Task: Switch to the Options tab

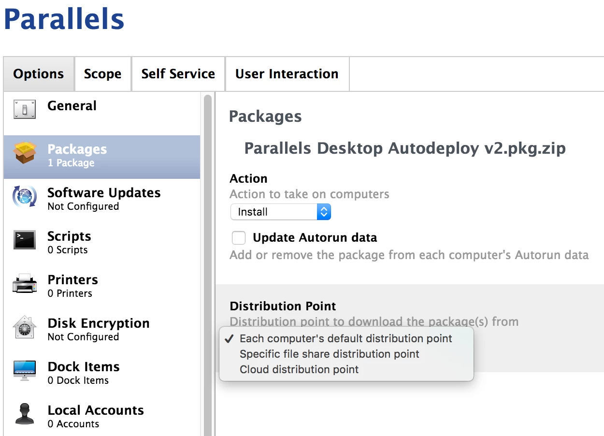Action: point(39,74)
